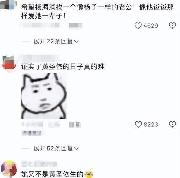Open the colorful avatar of the bottom commenter
Viewport: 180px width, 178px height.
pyautogui.click(x=9, y=169)
